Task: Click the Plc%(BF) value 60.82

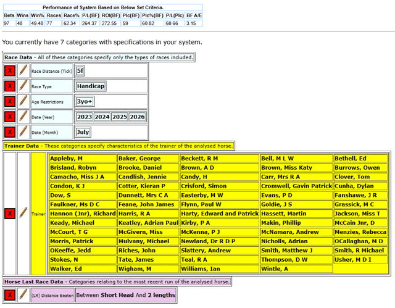Action: [x=152, y=23]
